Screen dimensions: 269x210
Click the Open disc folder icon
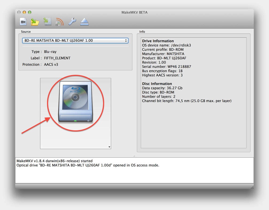[35, 22]
